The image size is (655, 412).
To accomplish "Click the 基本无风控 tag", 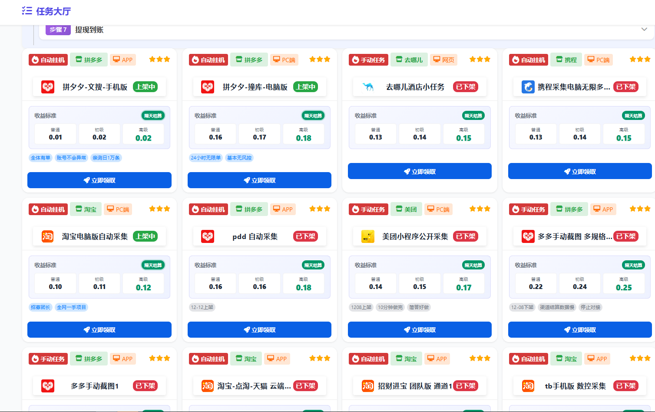I will pos(239,158).
